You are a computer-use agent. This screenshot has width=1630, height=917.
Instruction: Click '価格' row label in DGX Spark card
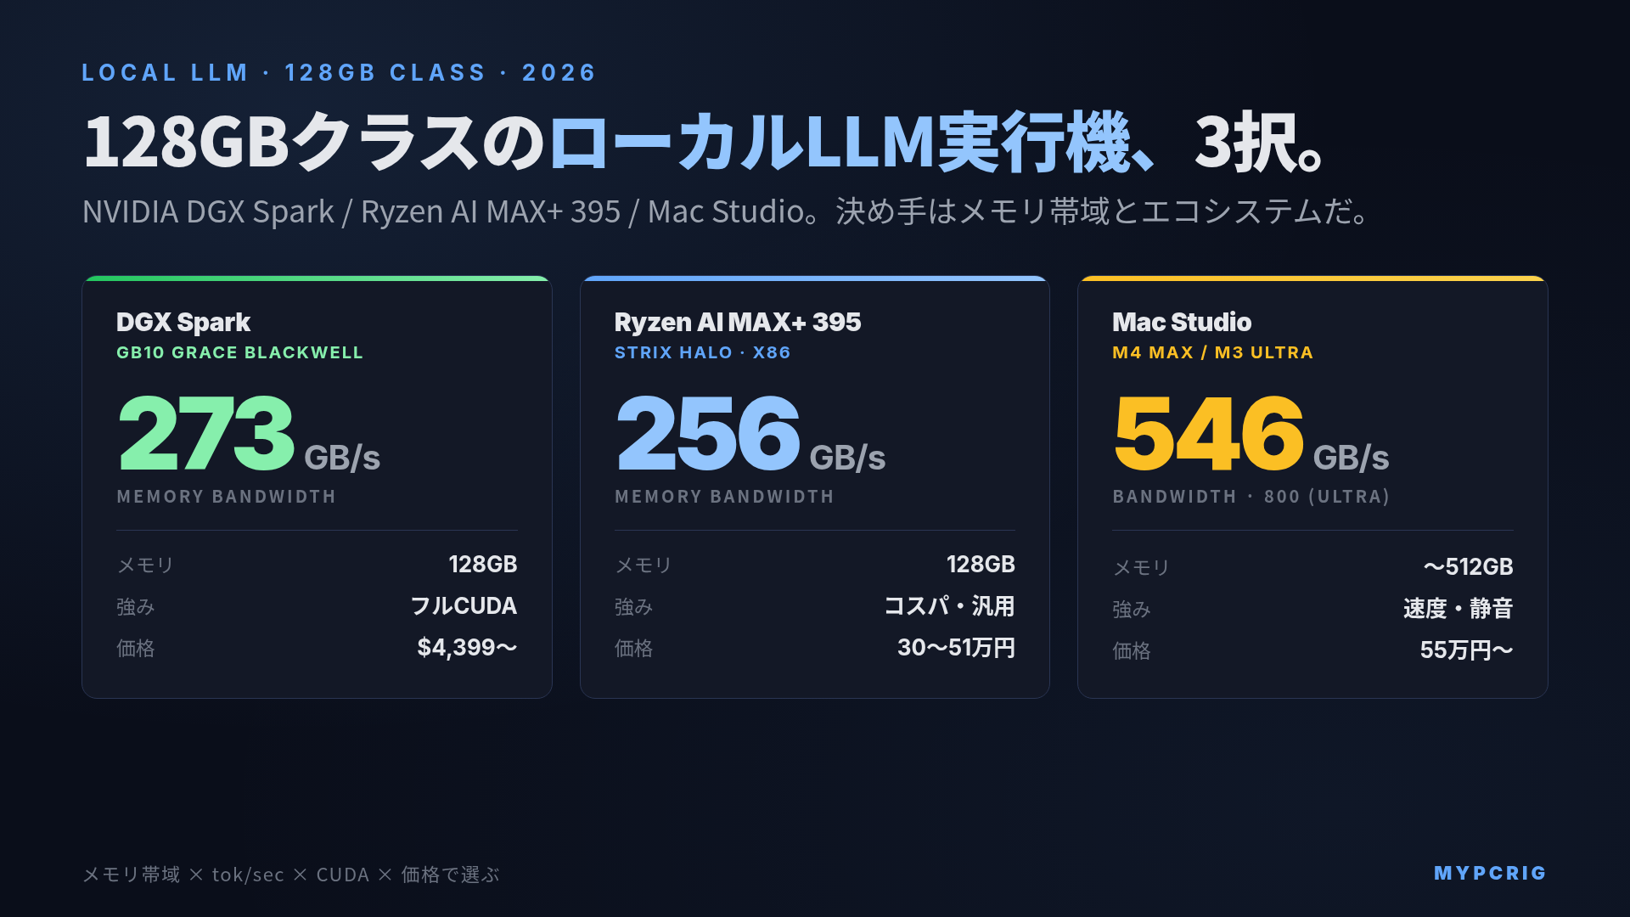(x=136, y=649)
